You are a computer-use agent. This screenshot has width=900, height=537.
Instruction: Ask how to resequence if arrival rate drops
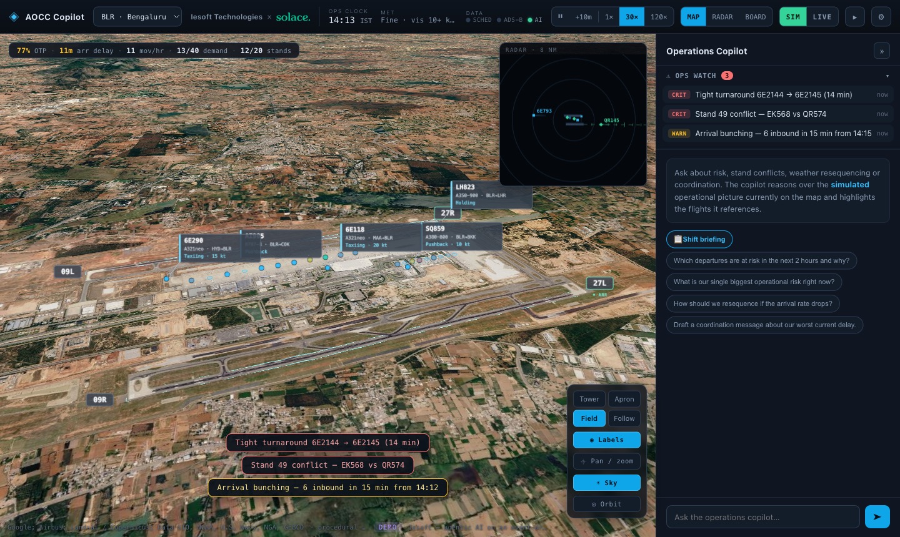tap(752, 303)
